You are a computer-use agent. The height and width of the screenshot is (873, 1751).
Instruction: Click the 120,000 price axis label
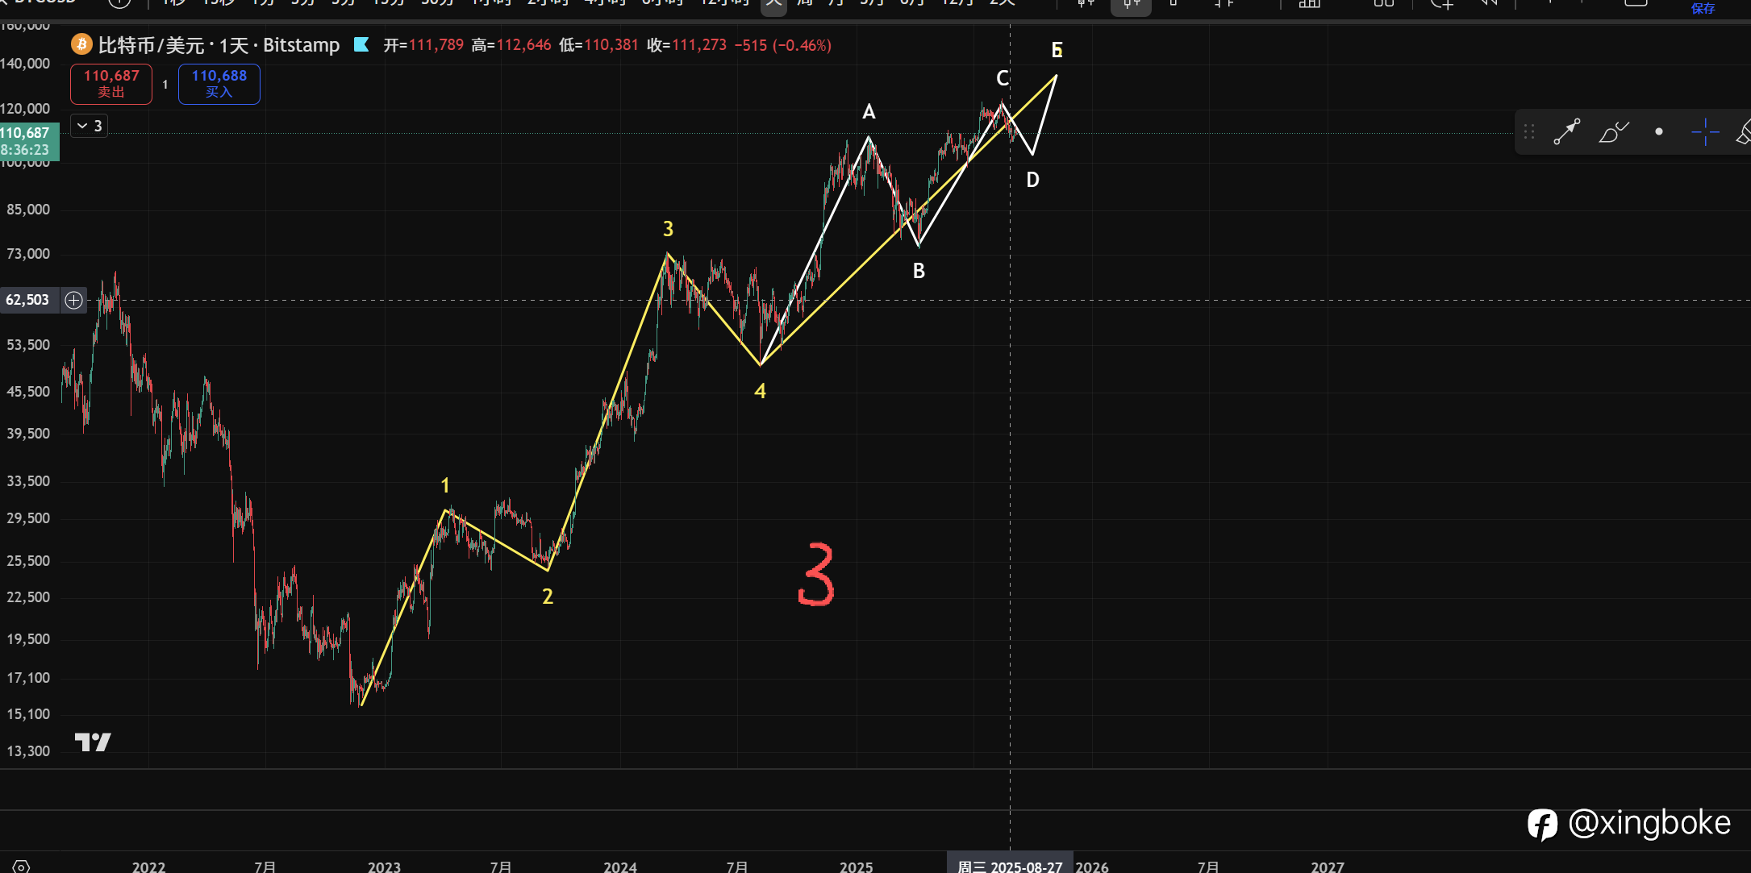tap(26, 109)
